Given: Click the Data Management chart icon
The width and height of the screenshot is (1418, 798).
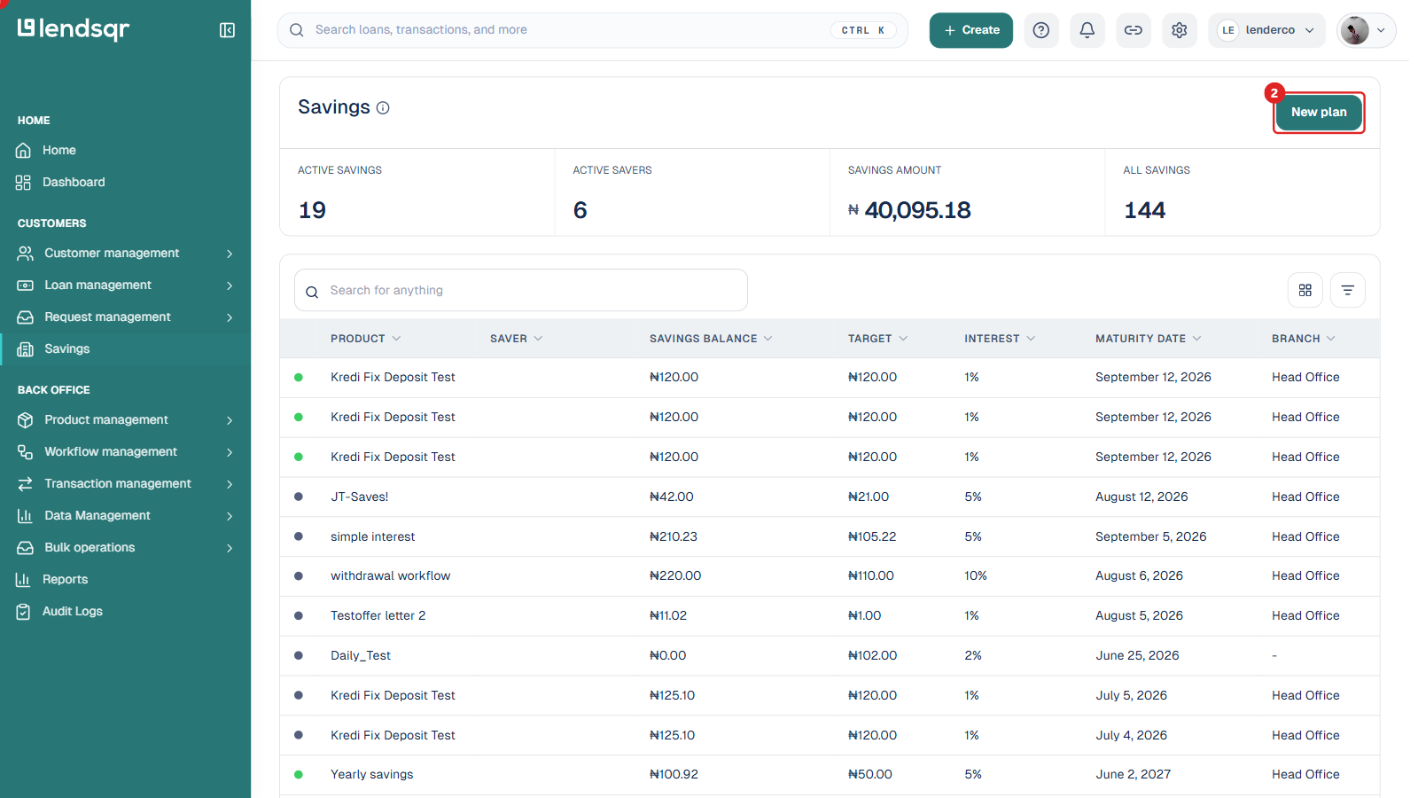Looking at the screenshot, I should [x=26, y=516].
